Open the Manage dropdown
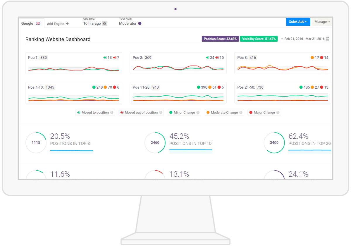351x246 pixels. pos(321,22)
